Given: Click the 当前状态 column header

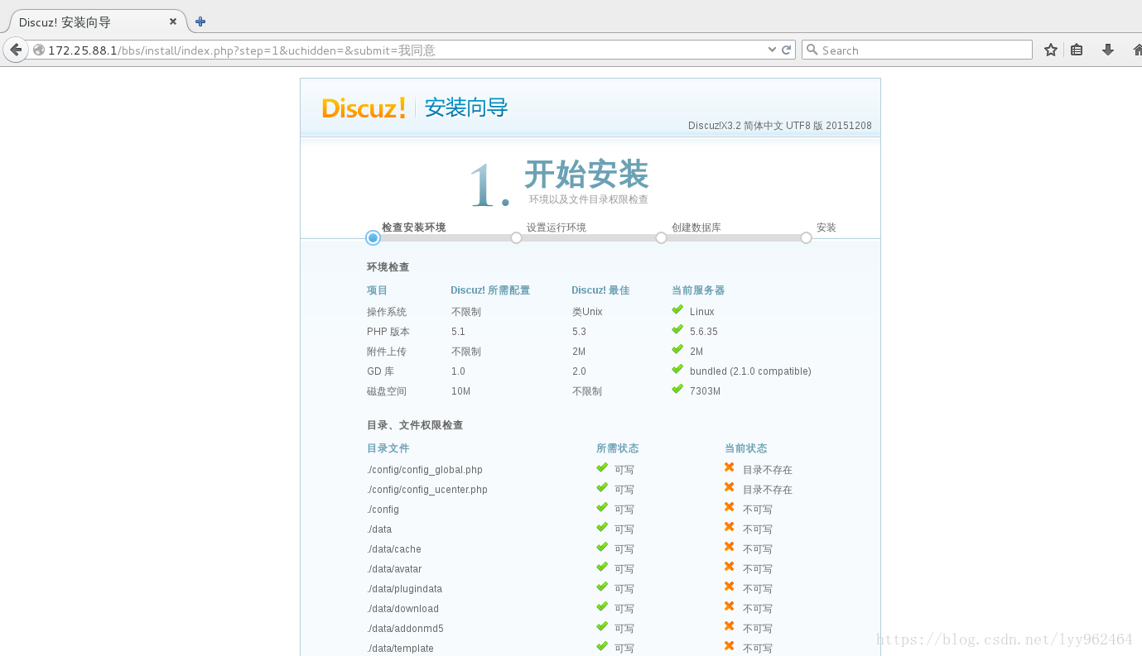Looking at the screenshot, I should click(x=746, y=448).
